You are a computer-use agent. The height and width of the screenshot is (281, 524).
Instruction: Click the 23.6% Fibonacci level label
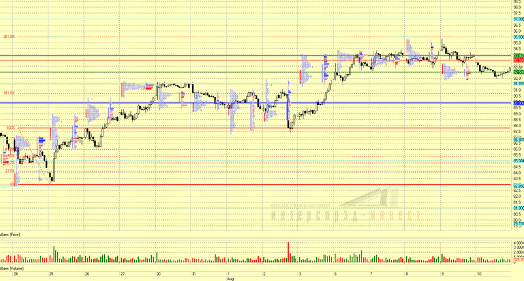point(10,171)
